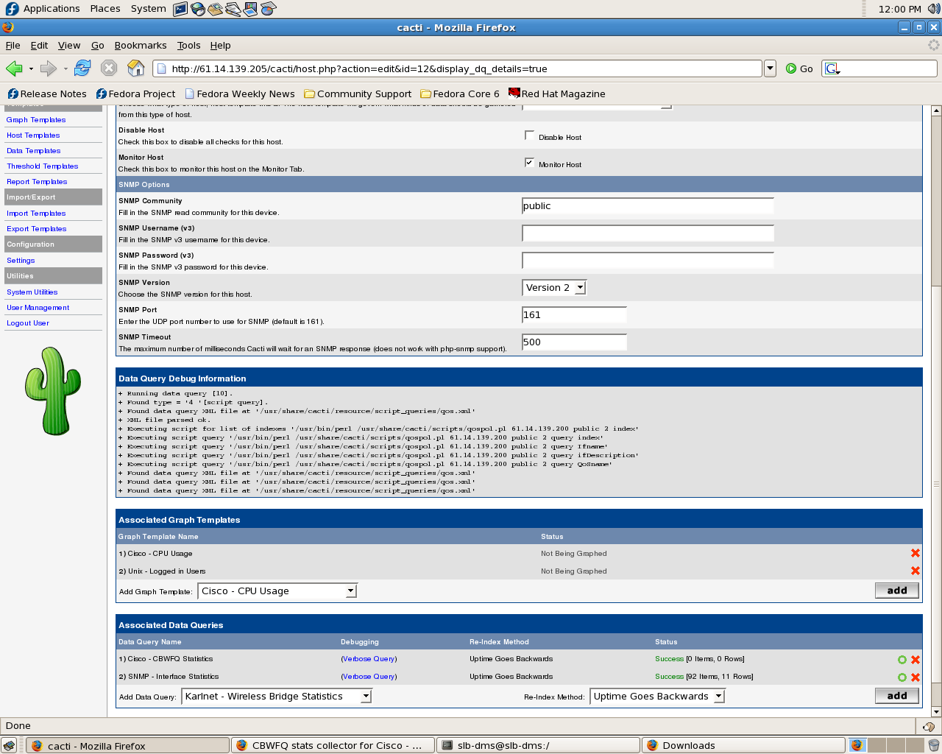Click the show desktop icon in taskbar

9,745
